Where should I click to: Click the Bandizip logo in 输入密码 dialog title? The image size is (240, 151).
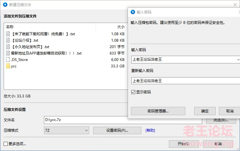(x=133, y=12)
